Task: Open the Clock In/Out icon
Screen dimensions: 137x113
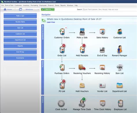Action: point(61,103)
